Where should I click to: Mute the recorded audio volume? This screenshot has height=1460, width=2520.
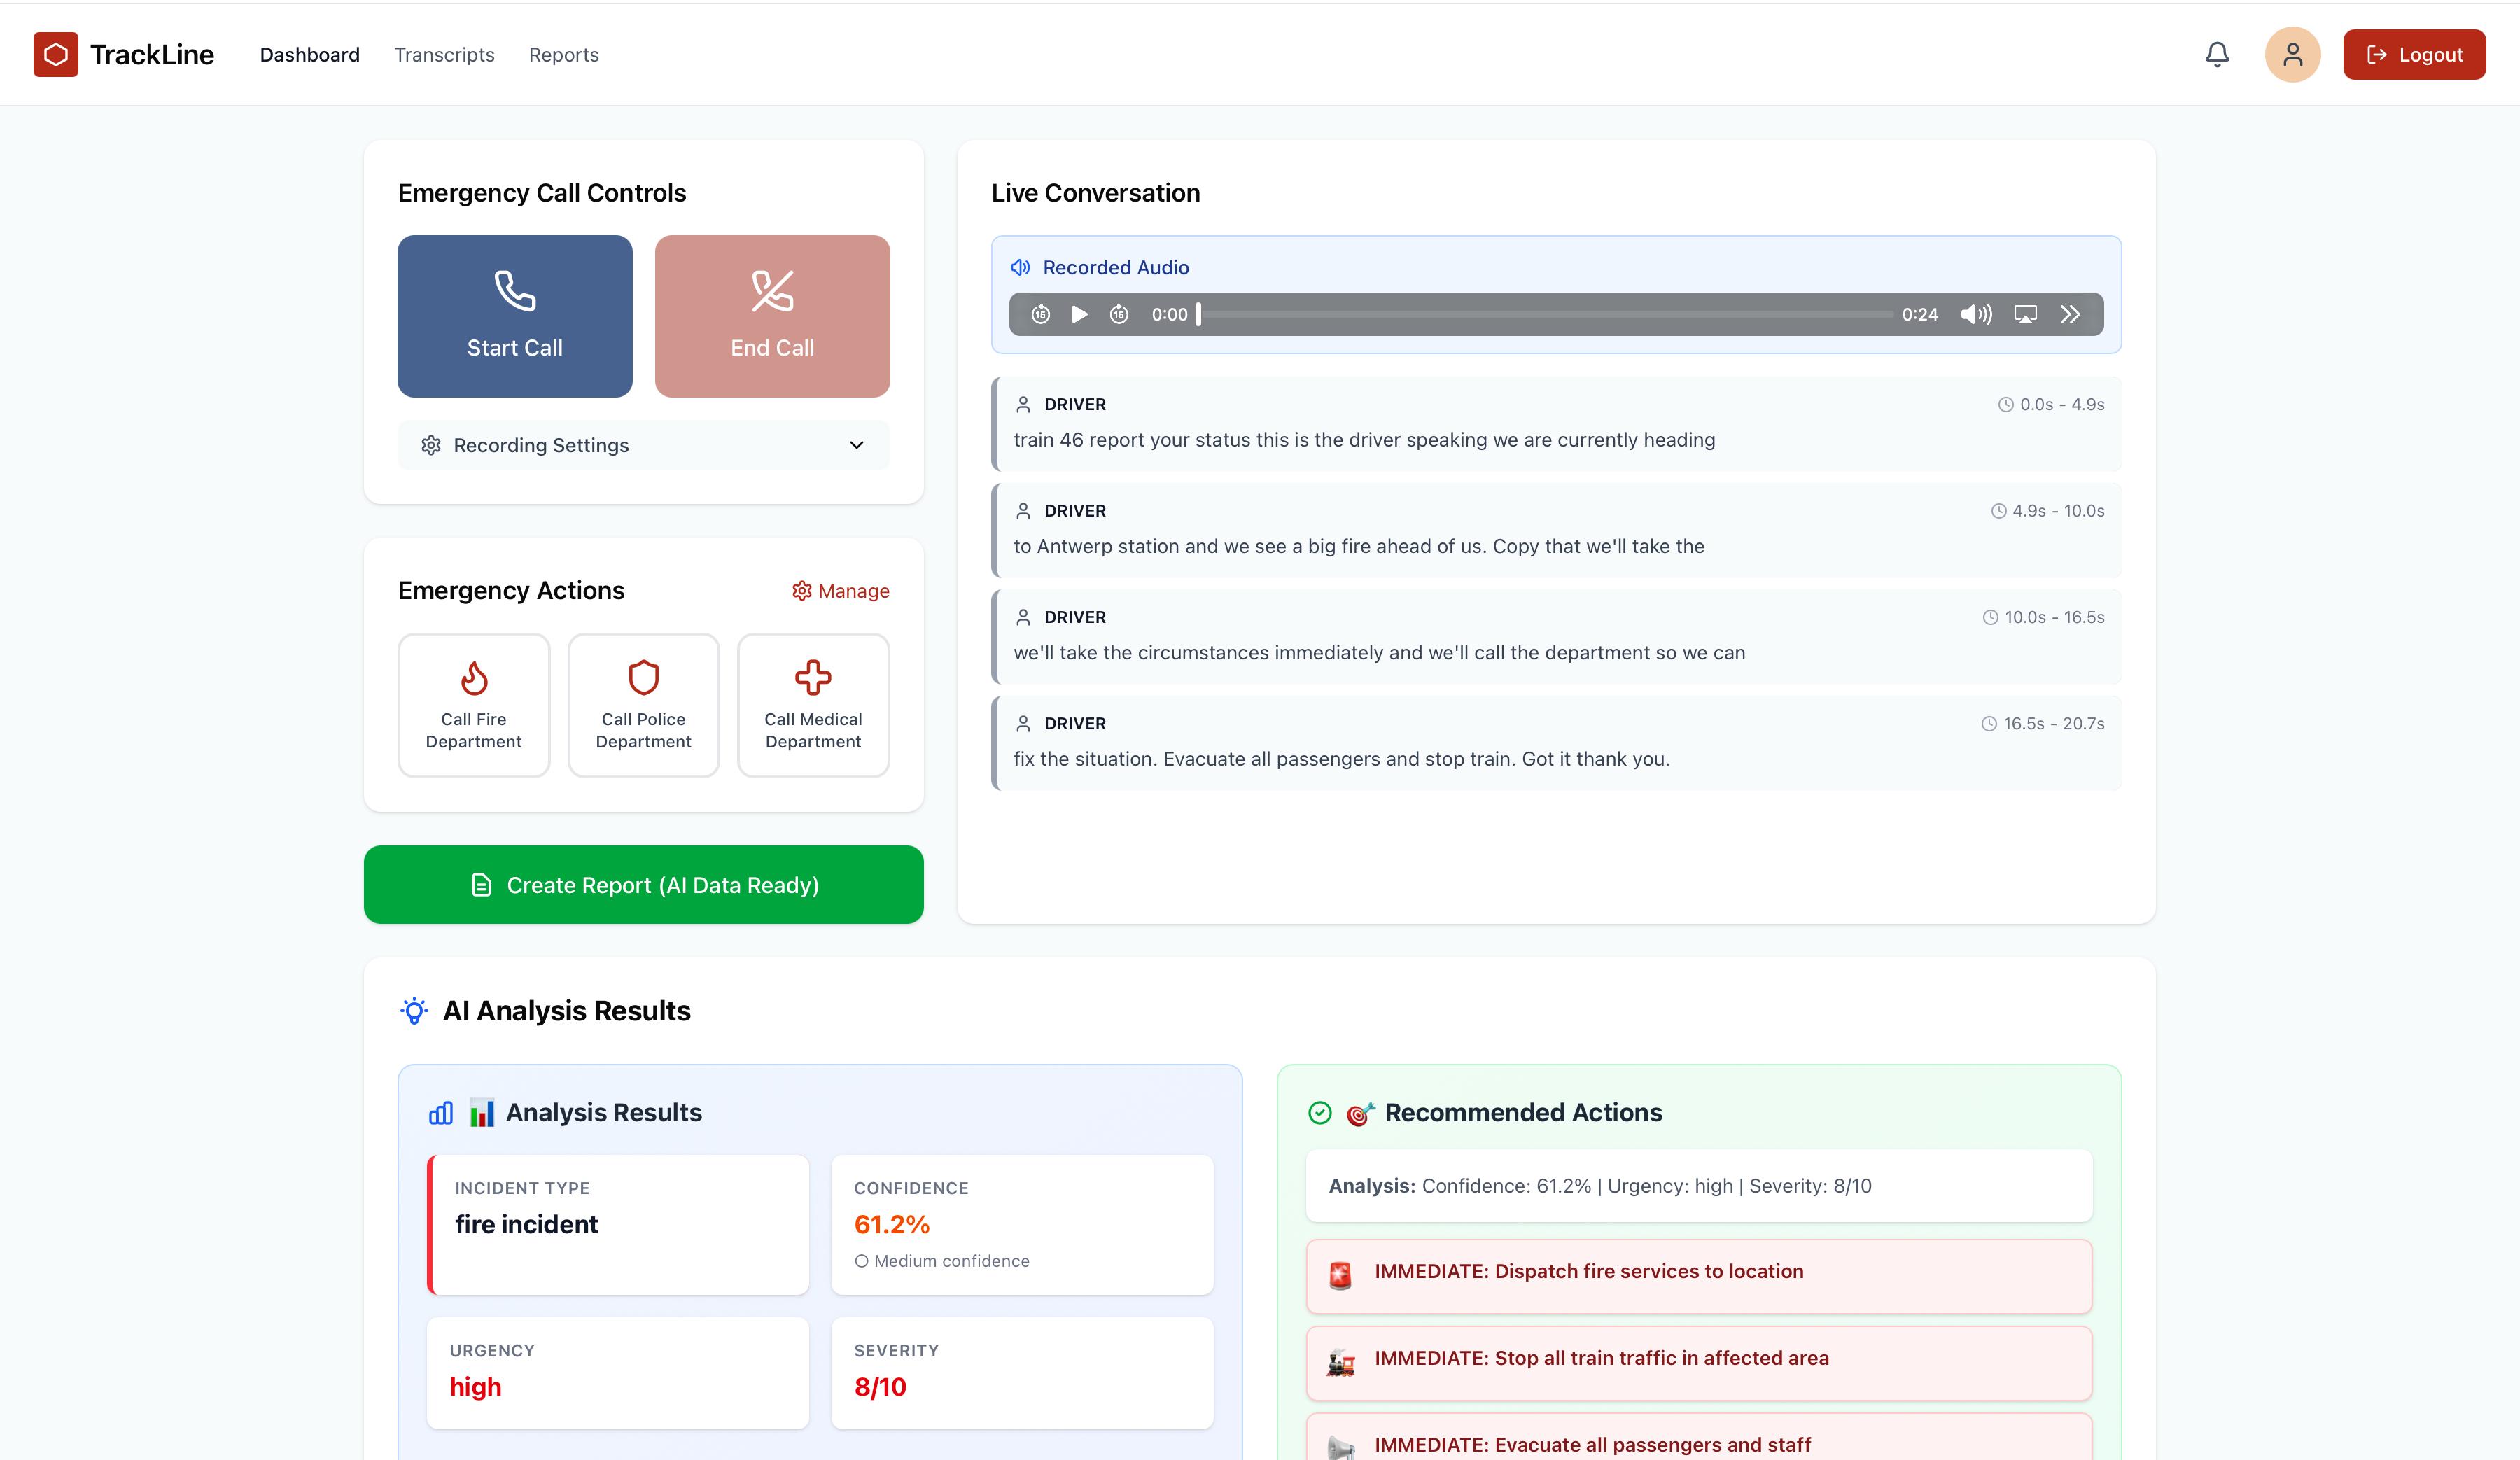click(1976, 314)
